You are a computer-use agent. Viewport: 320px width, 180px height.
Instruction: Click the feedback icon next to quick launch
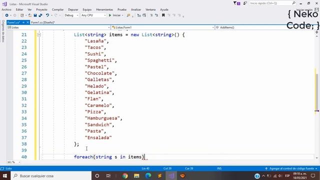pos(245,3)
